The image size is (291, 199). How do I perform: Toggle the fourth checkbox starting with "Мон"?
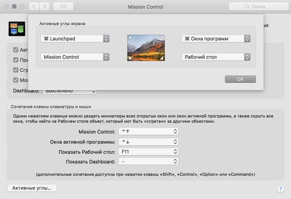click(x=16, y=80)
